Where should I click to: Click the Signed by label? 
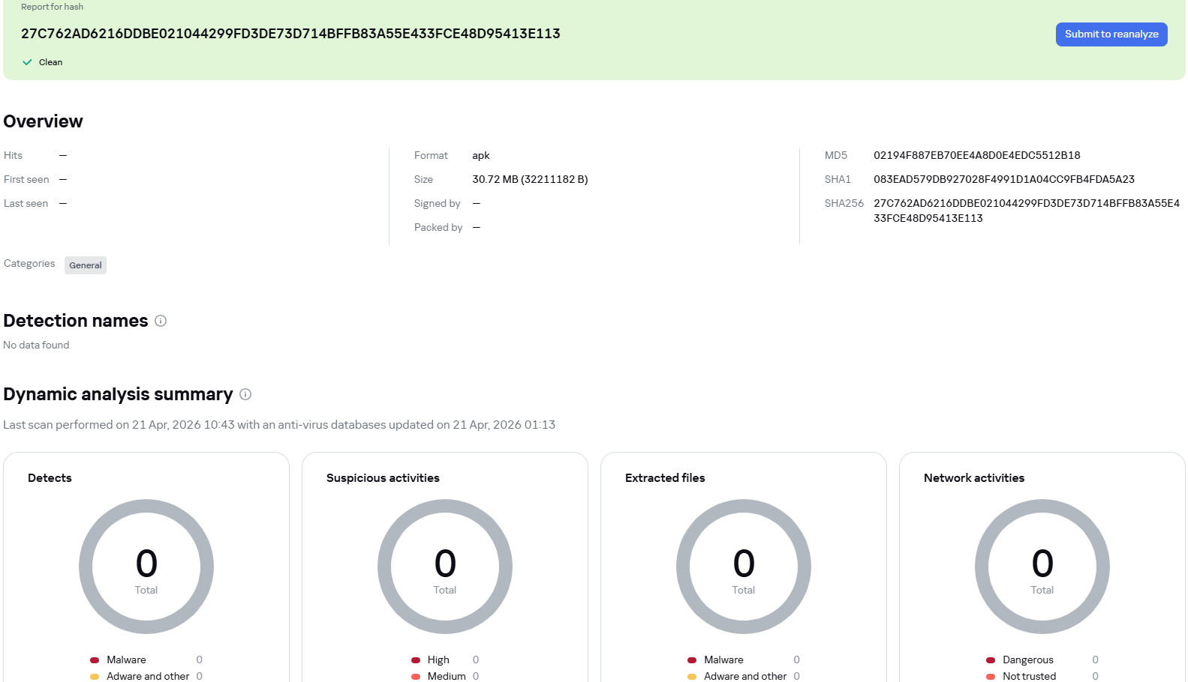pyautogui.click(x=437, y=203)
